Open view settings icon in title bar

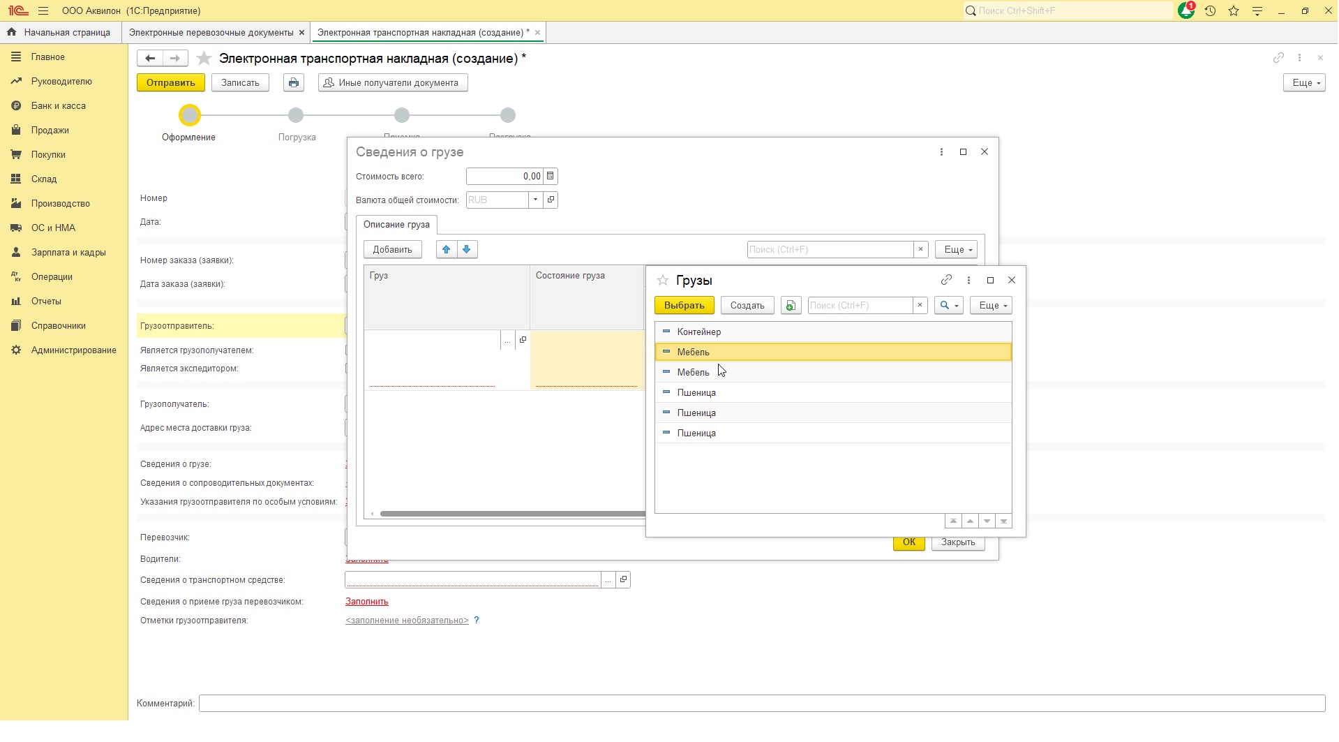(x=1257, y=11)
